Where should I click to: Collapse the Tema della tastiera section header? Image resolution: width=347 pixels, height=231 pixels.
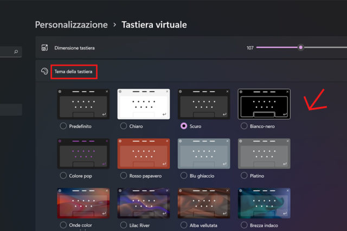pyautogui.click(x=191, y=71)
